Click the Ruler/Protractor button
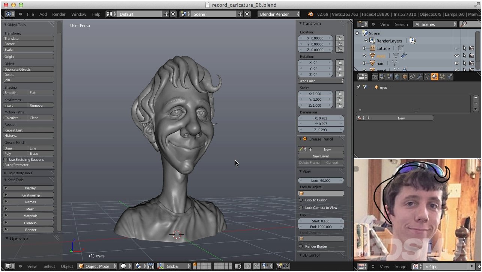The image size is (482, 272). (x=28, y=165)
